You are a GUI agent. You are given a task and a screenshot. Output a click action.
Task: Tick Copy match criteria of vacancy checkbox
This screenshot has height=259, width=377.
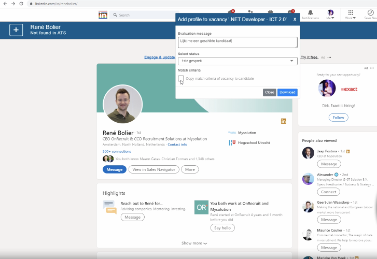pyautogui.click(x=180, y=78)
